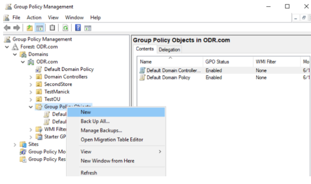The width and height of the screenshot is (311, 184).
Task: Click the Default Domain Policy scroll icon in list
Action: (x=142, y=77)
